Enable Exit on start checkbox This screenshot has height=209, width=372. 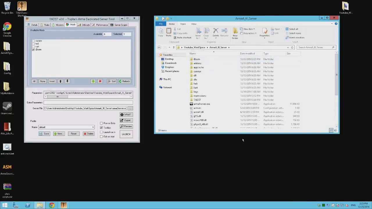click(101, 136)
